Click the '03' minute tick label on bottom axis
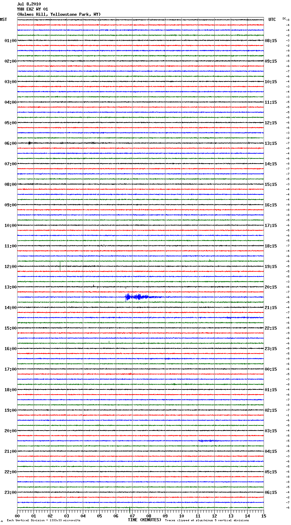291x525 pixels. click(67, 516)
